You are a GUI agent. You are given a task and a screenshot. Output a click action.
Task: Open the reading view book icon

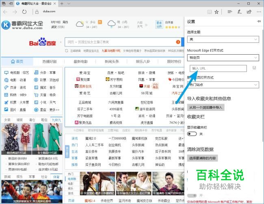[x=210, y=12]
